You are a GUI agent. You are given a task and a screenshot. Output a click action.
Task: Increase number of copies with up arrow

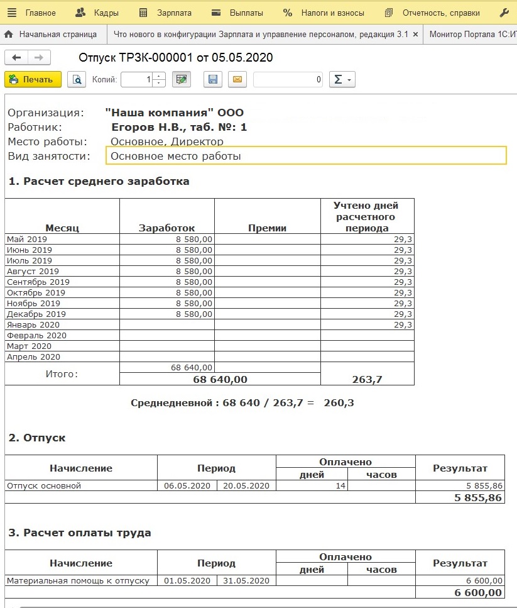click(x=159, y=75)
